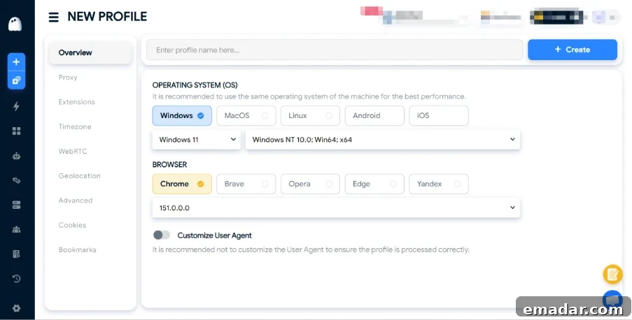The width and height of the screenshot is (632, 320).
Task: Select the Brave browser option
Action: (x=246, y=184)
